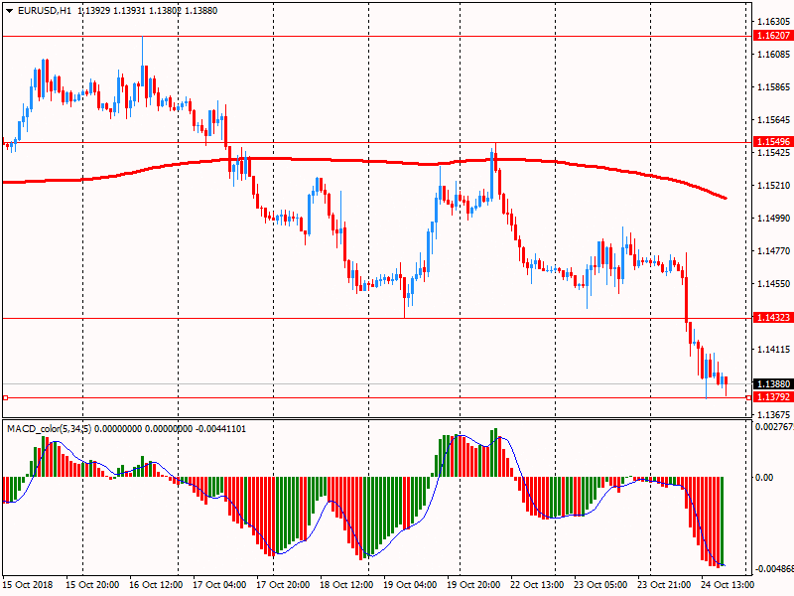794x596 pixels.
Task: Click the 1.16305 price axis value
Action: [772, 21]
